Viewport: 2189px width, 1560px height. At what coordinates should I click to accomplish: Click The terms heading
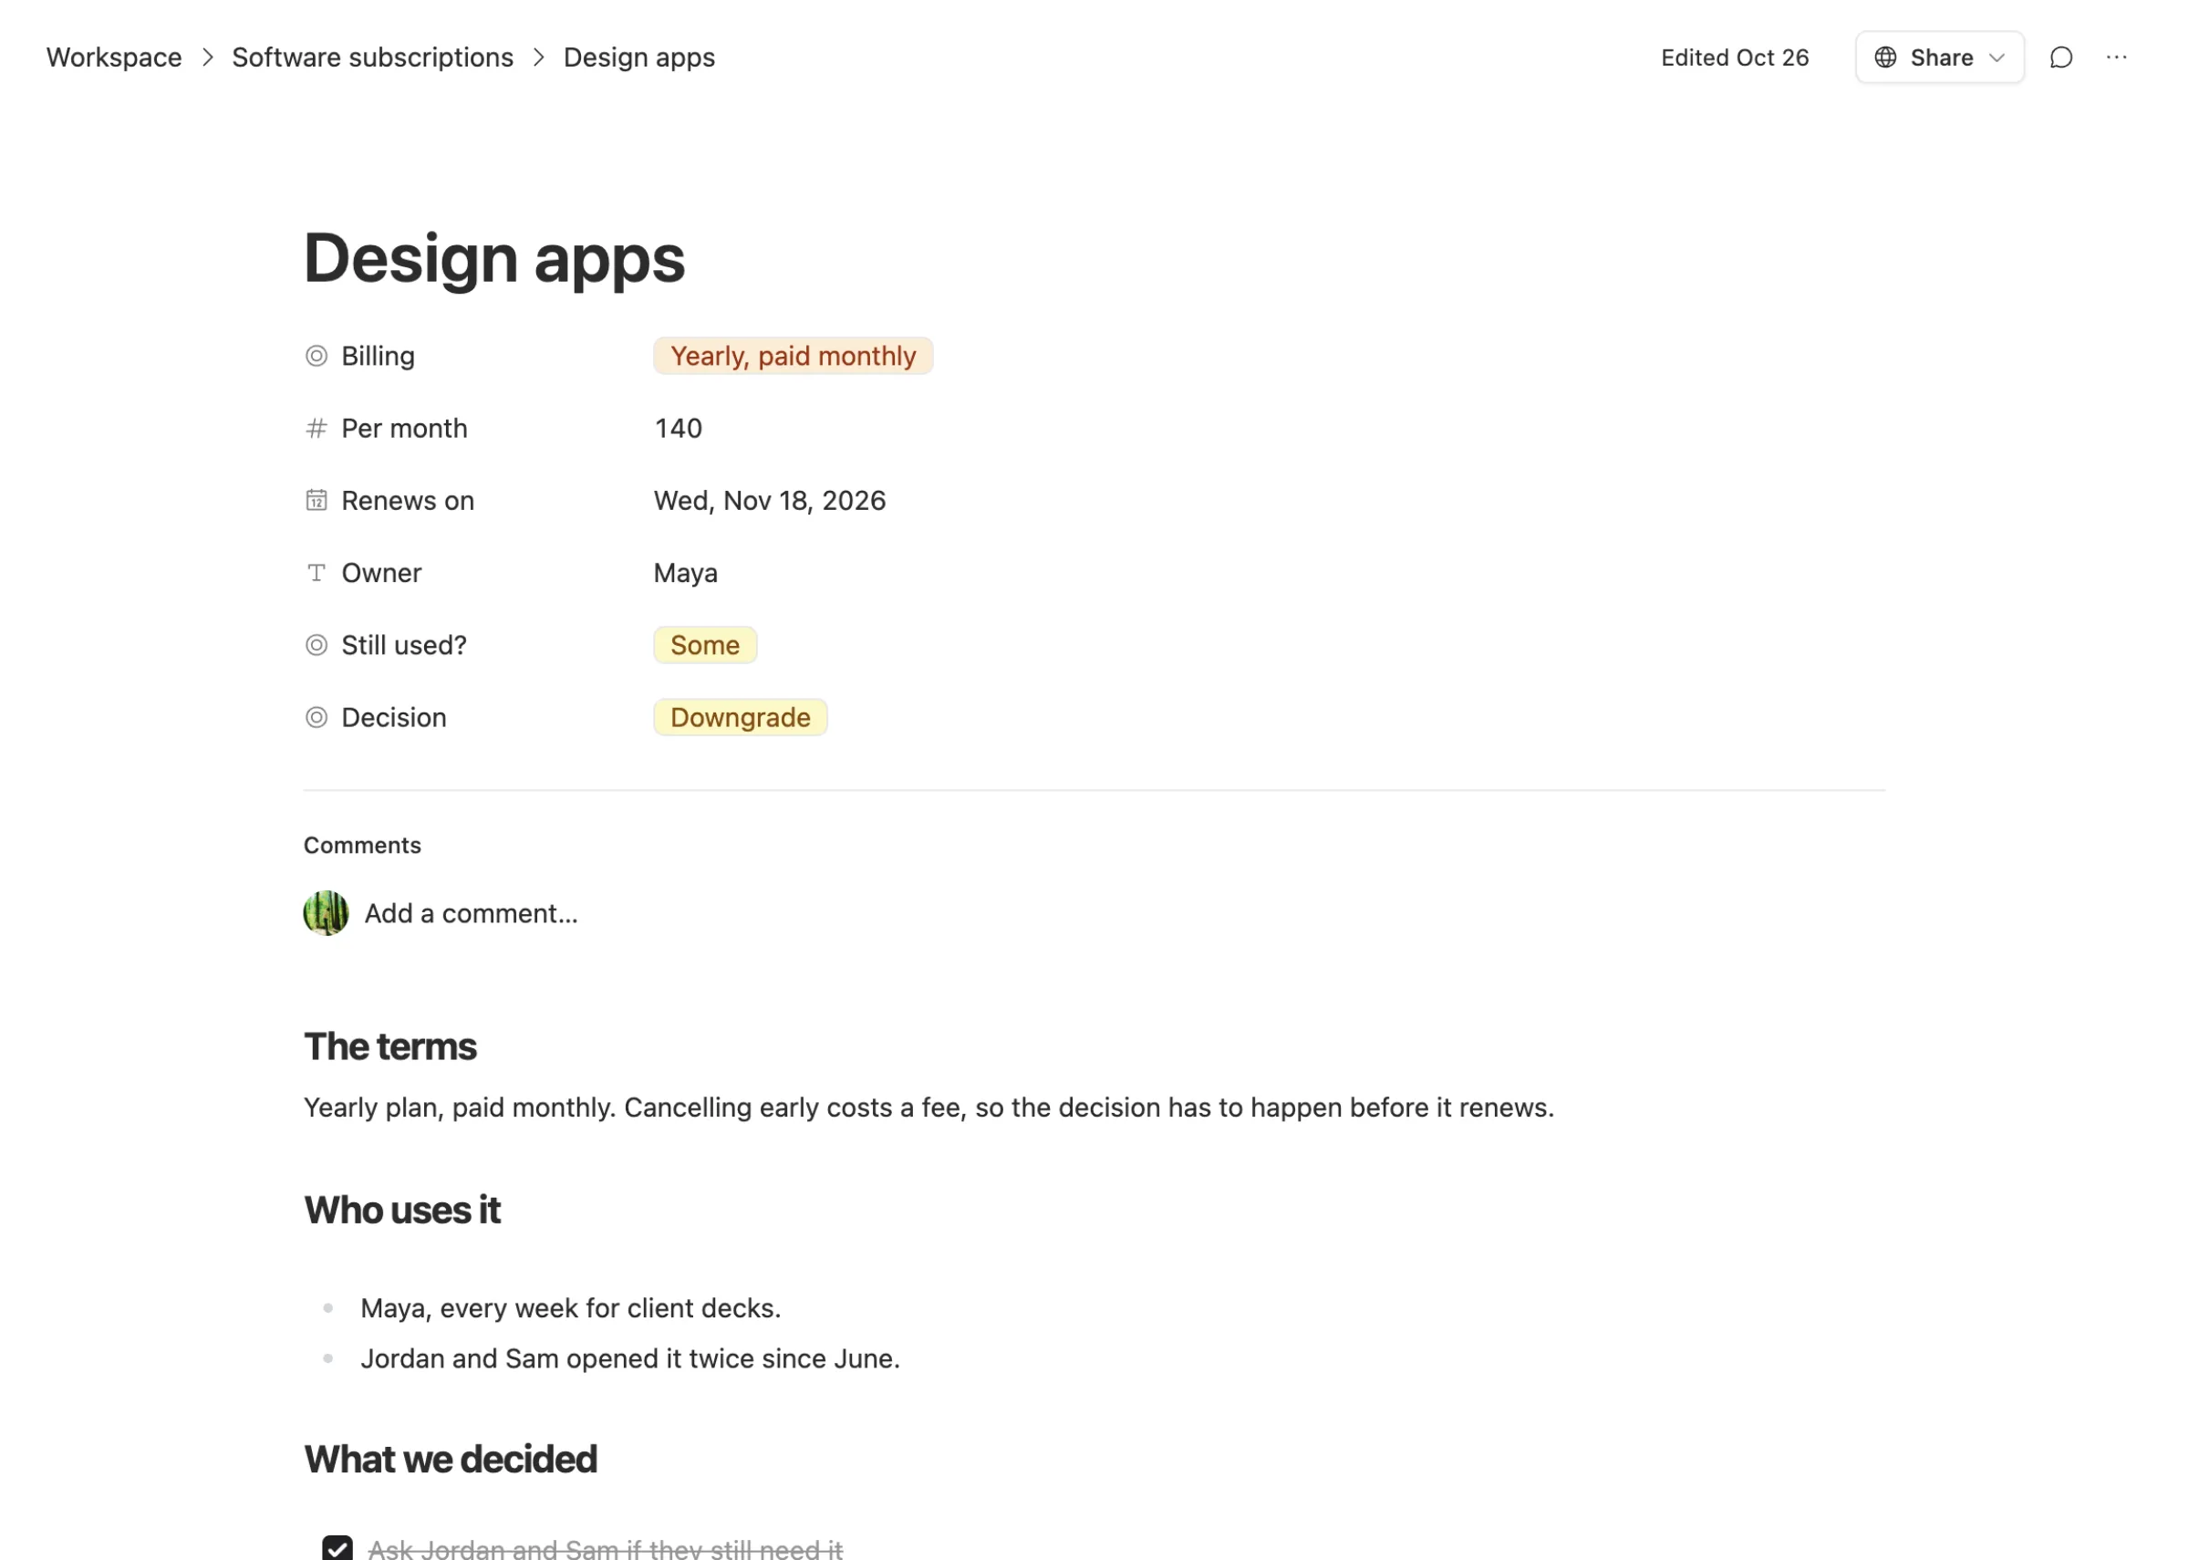coord(389,1047)
